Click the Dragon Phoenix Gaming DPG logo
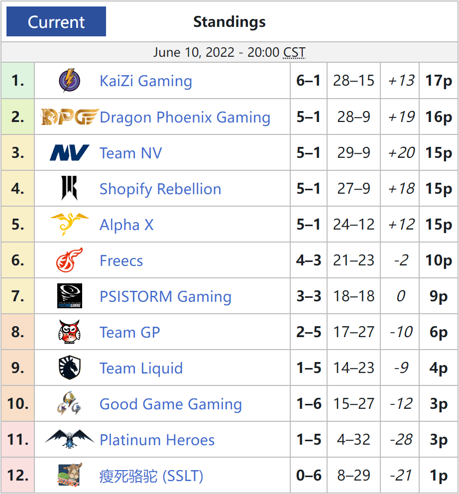 pyautogui.click(x=70, y=117)
